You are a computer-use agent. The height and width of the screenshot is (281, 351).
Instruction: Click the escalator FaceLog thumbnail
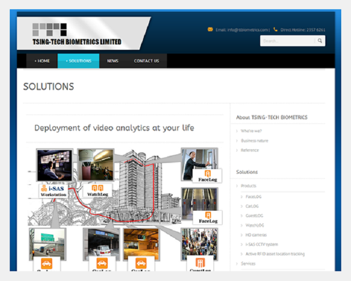click(x=199, y=204)
